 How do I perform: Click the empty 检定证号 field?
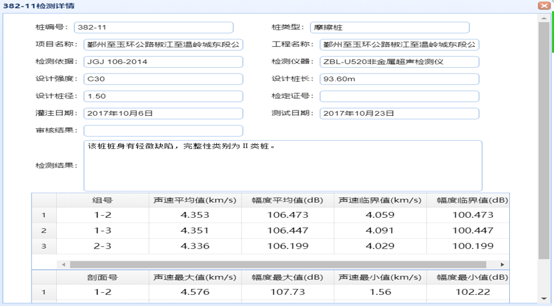399,96
